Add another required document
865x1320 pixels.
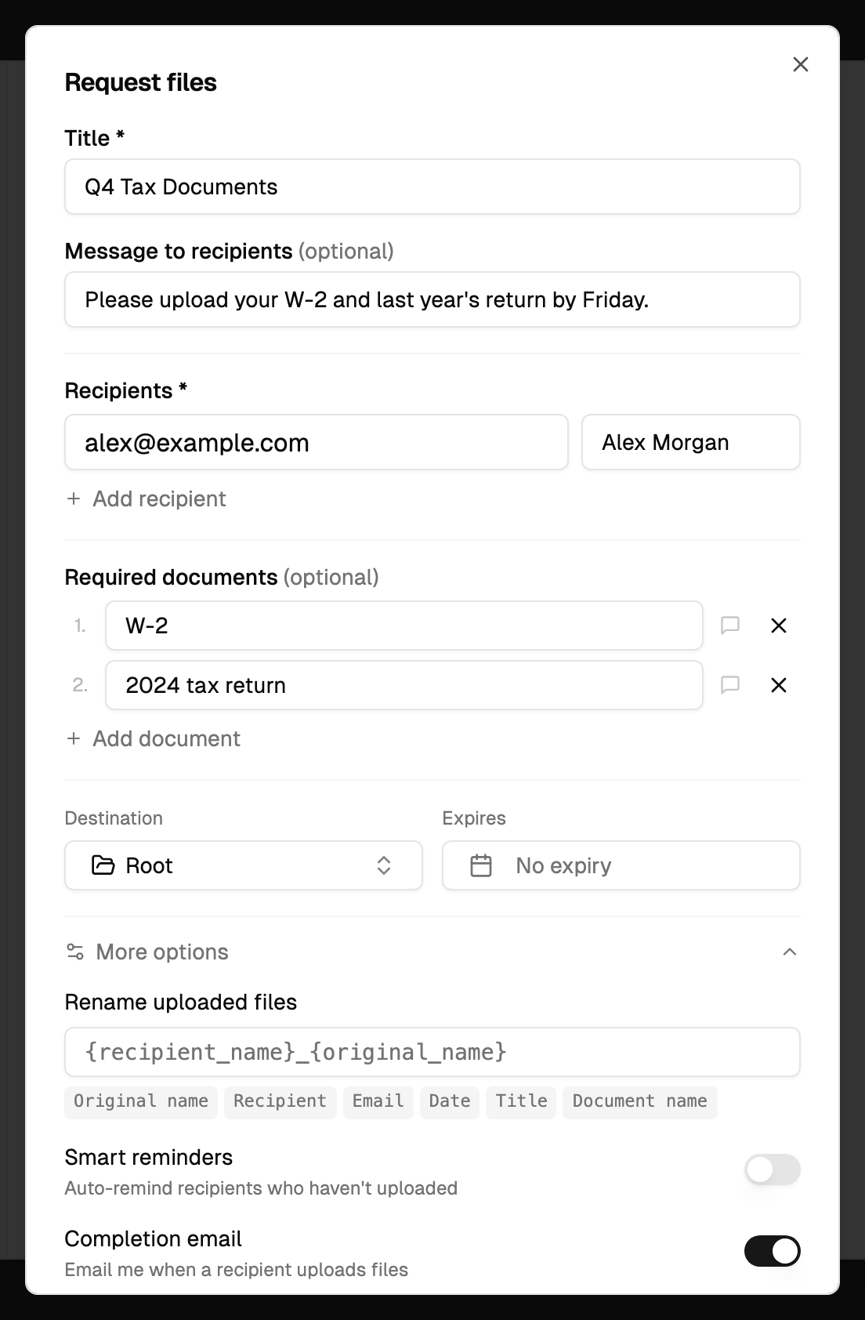tap(154, 738)
